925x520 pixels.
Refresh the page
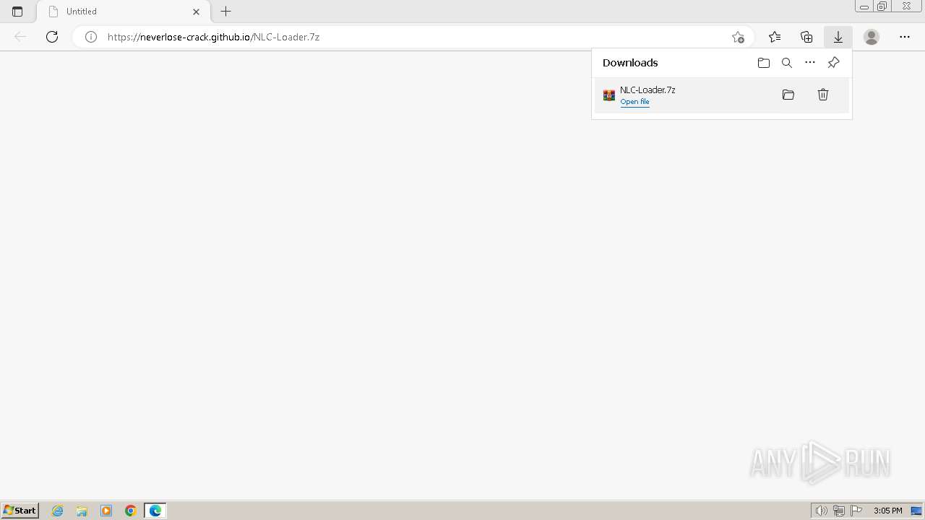pyautogui.click(x=52, y=37)
